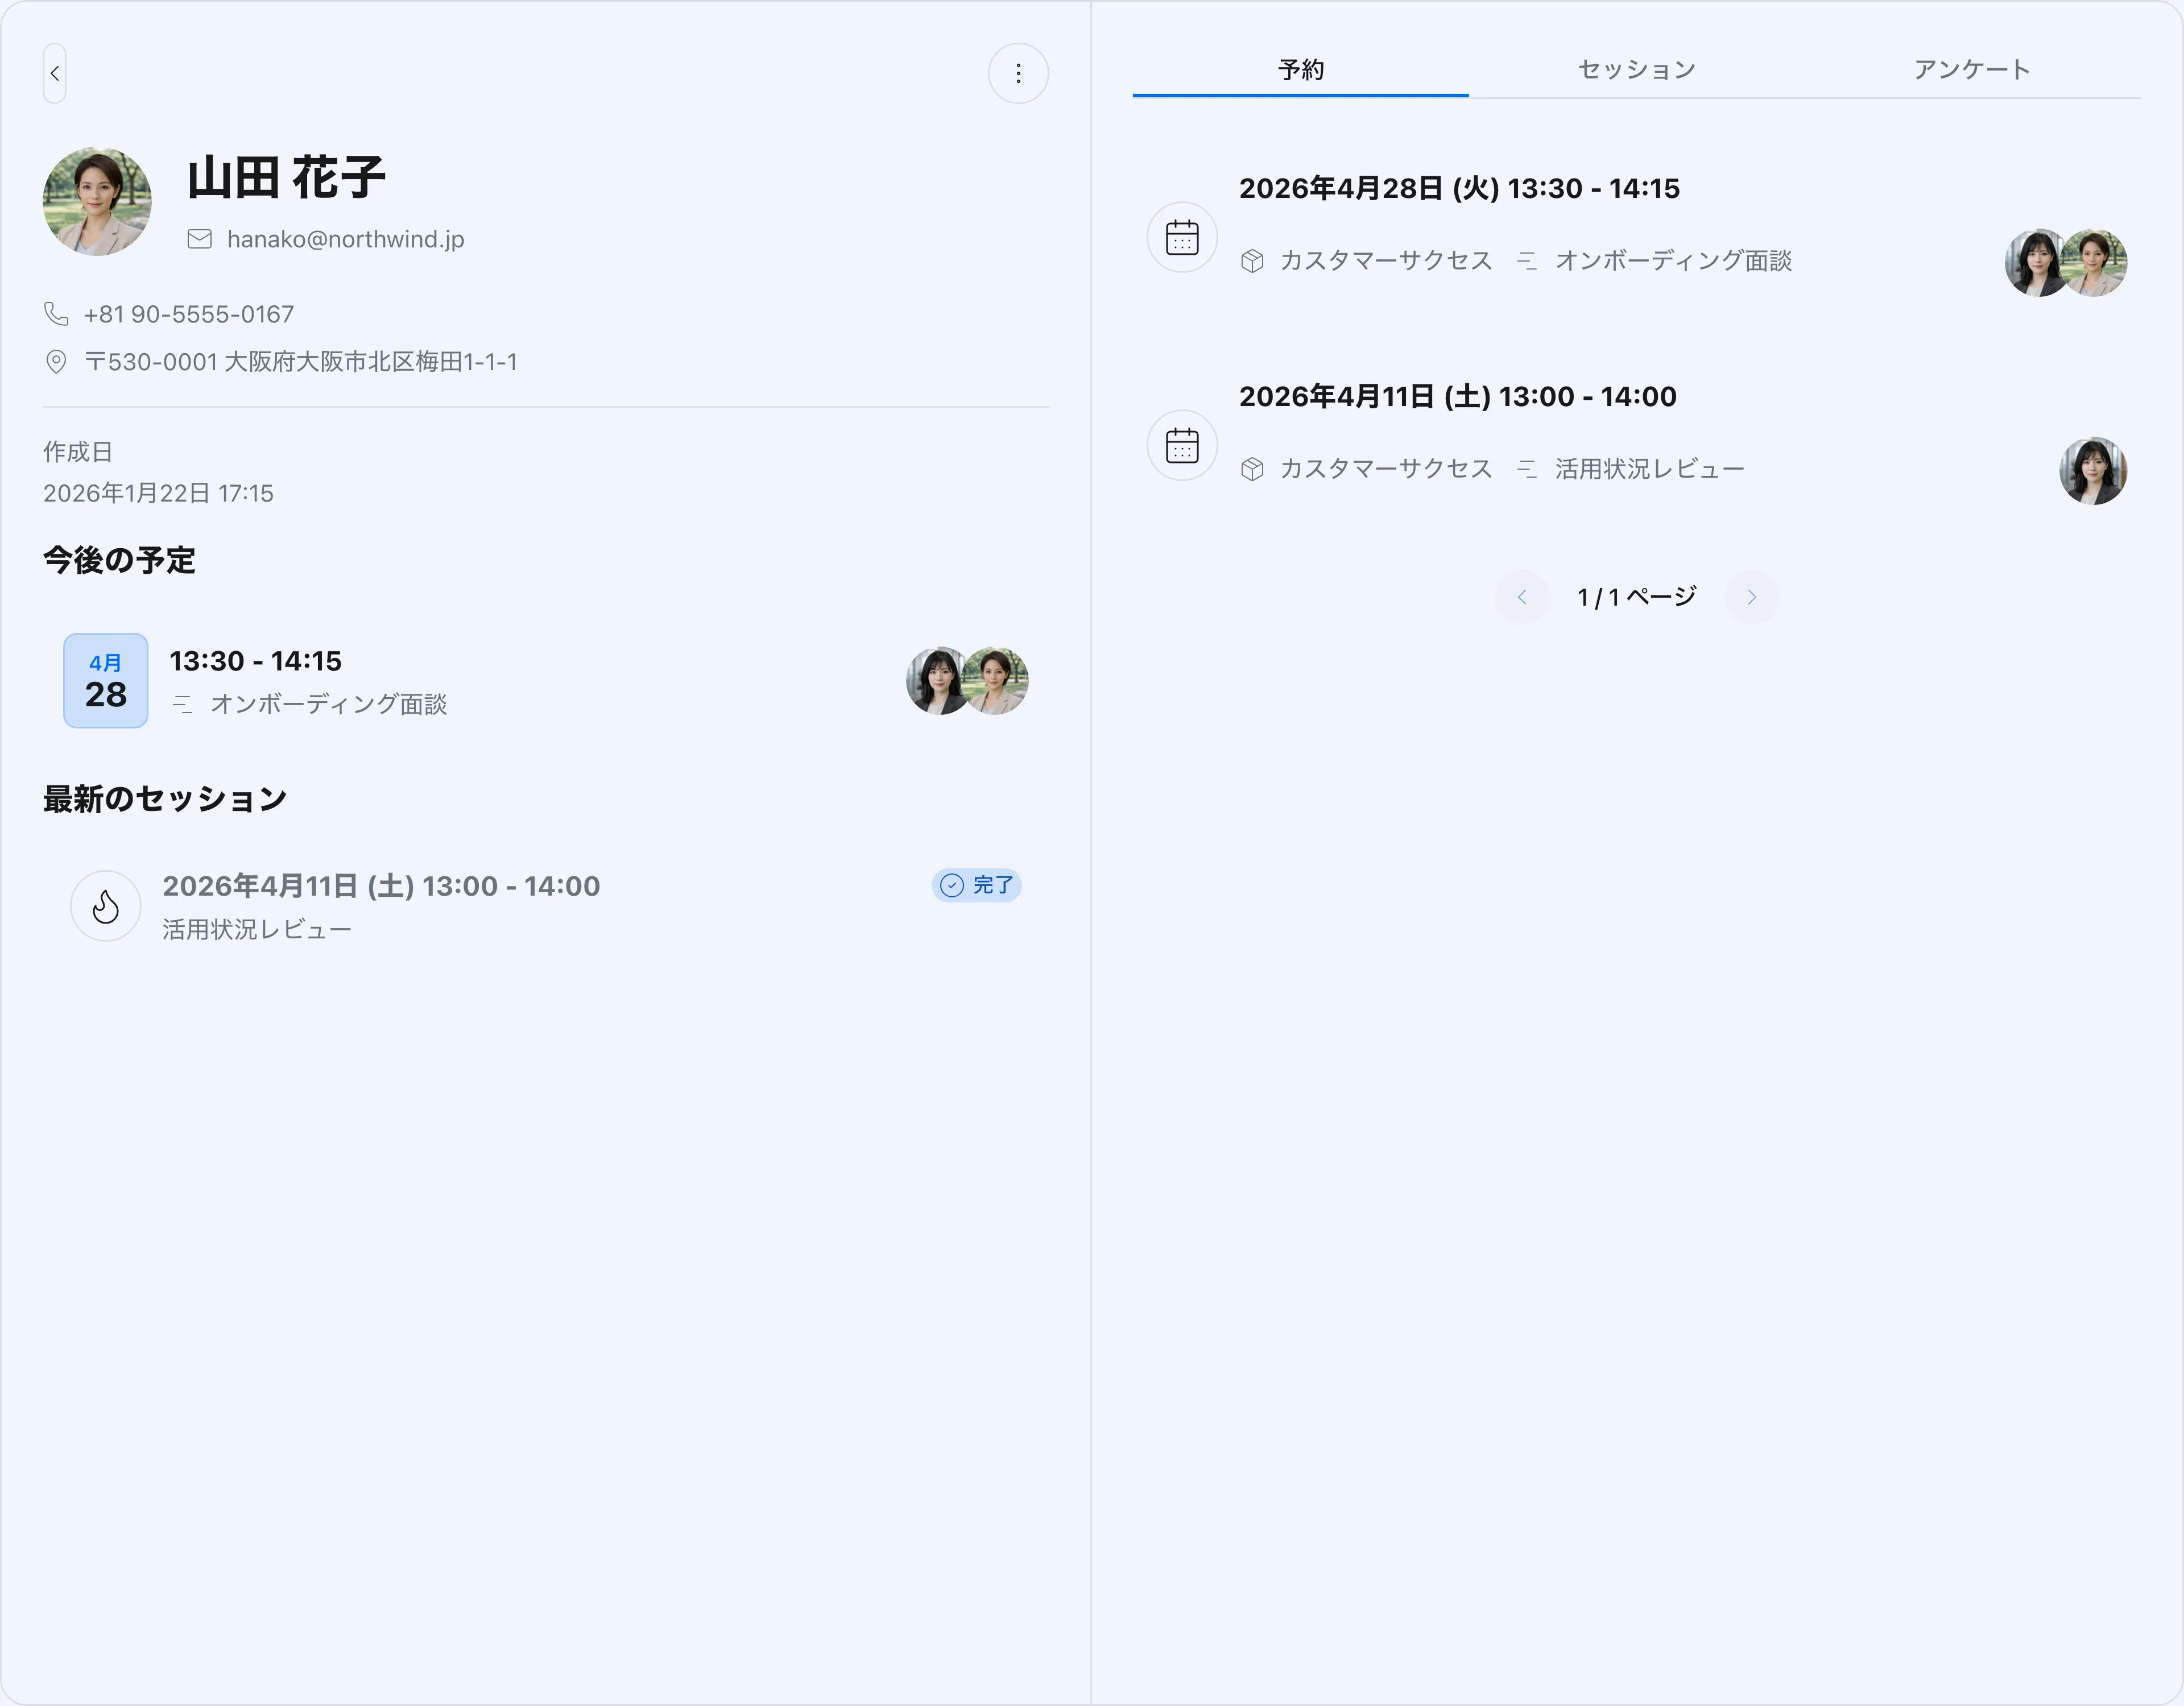
Task: Click upcoming time 13:30 - 14:15
Action: 255,661
